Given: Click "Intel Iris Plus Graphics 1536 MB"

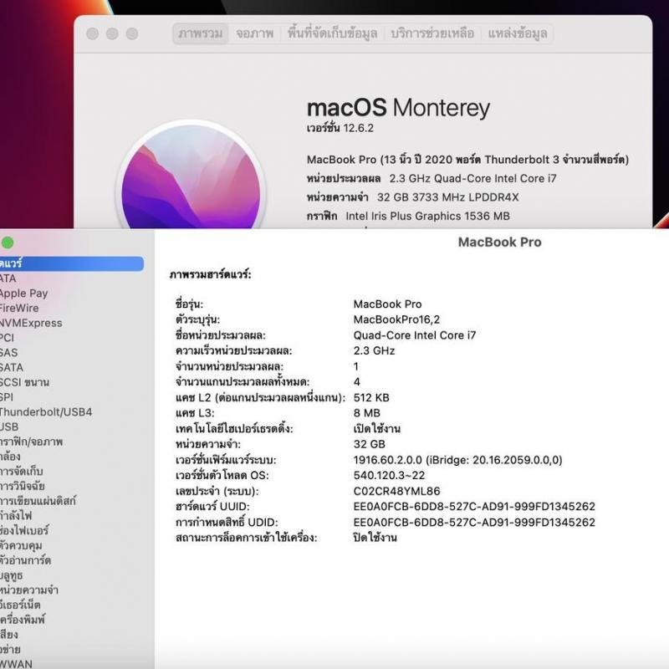Looking at the screenshot, I should coord(427,216).
